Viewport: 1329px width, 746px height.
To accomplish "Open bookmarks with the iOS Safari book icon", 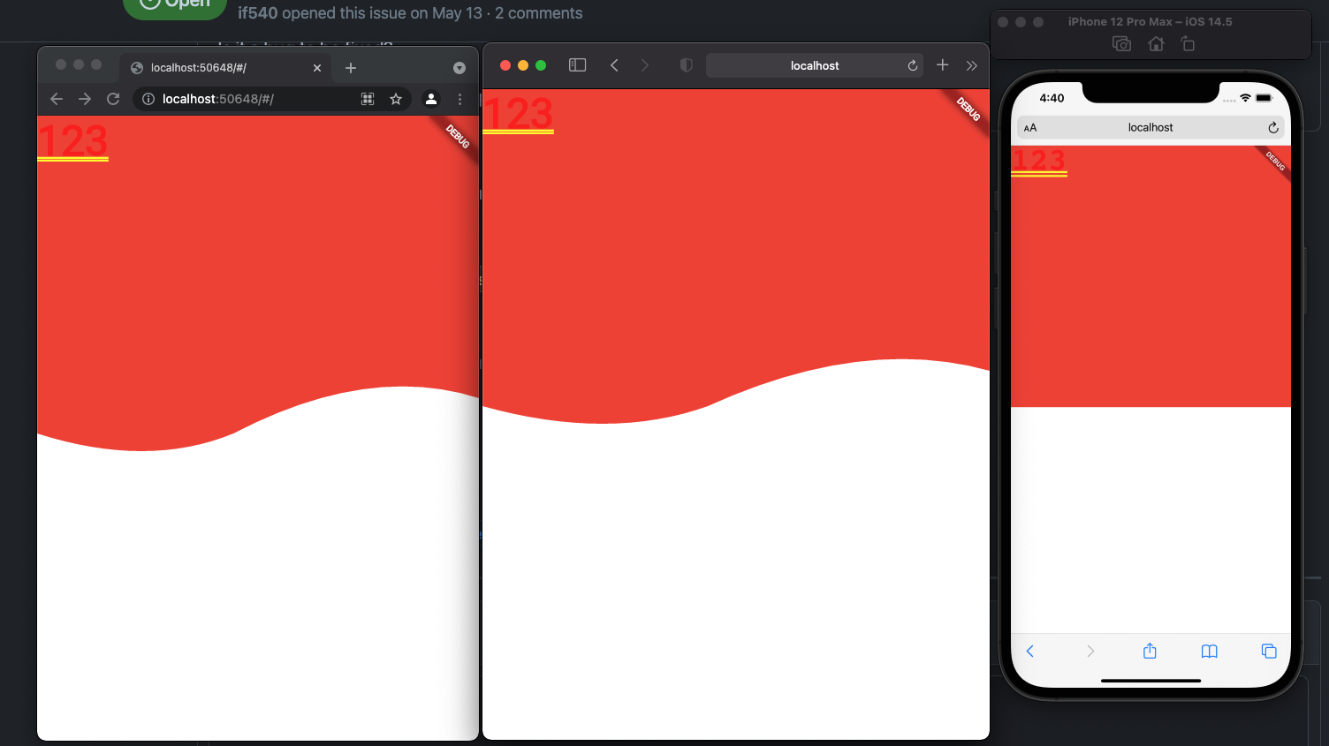I will pyautogui.click(x=1209, y=651).
